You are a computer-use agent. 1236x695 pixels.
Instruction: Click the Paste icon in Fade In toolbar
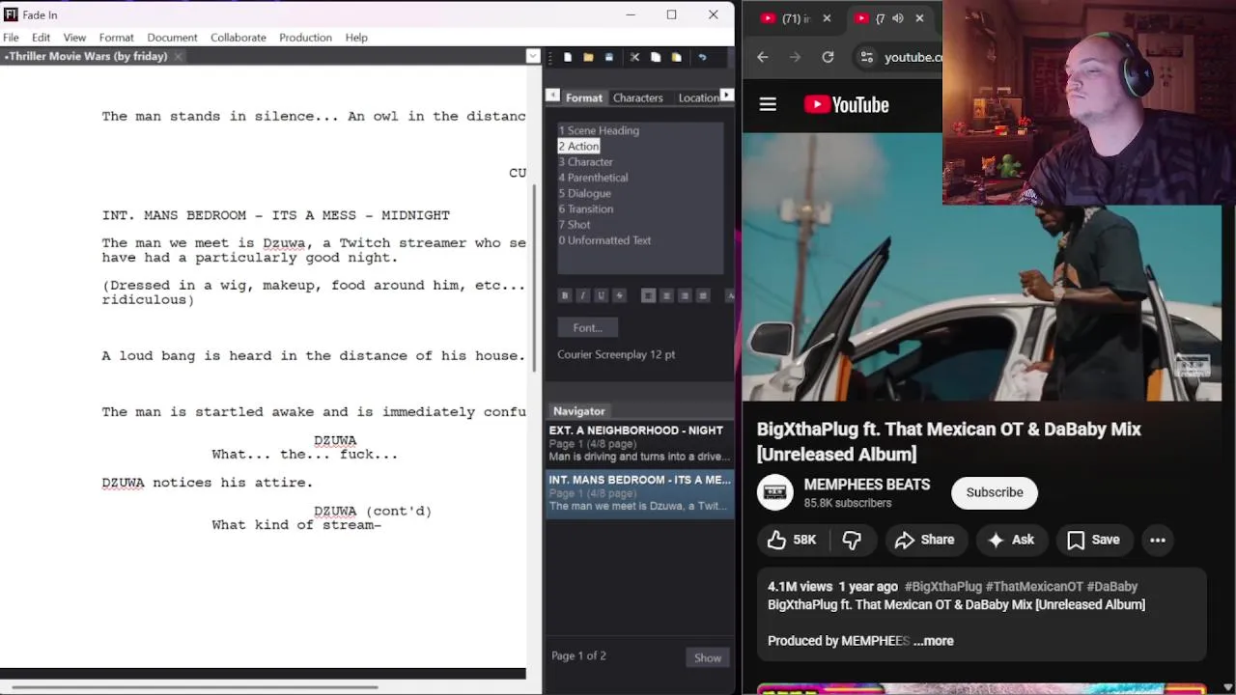click(x=676, y=57)
